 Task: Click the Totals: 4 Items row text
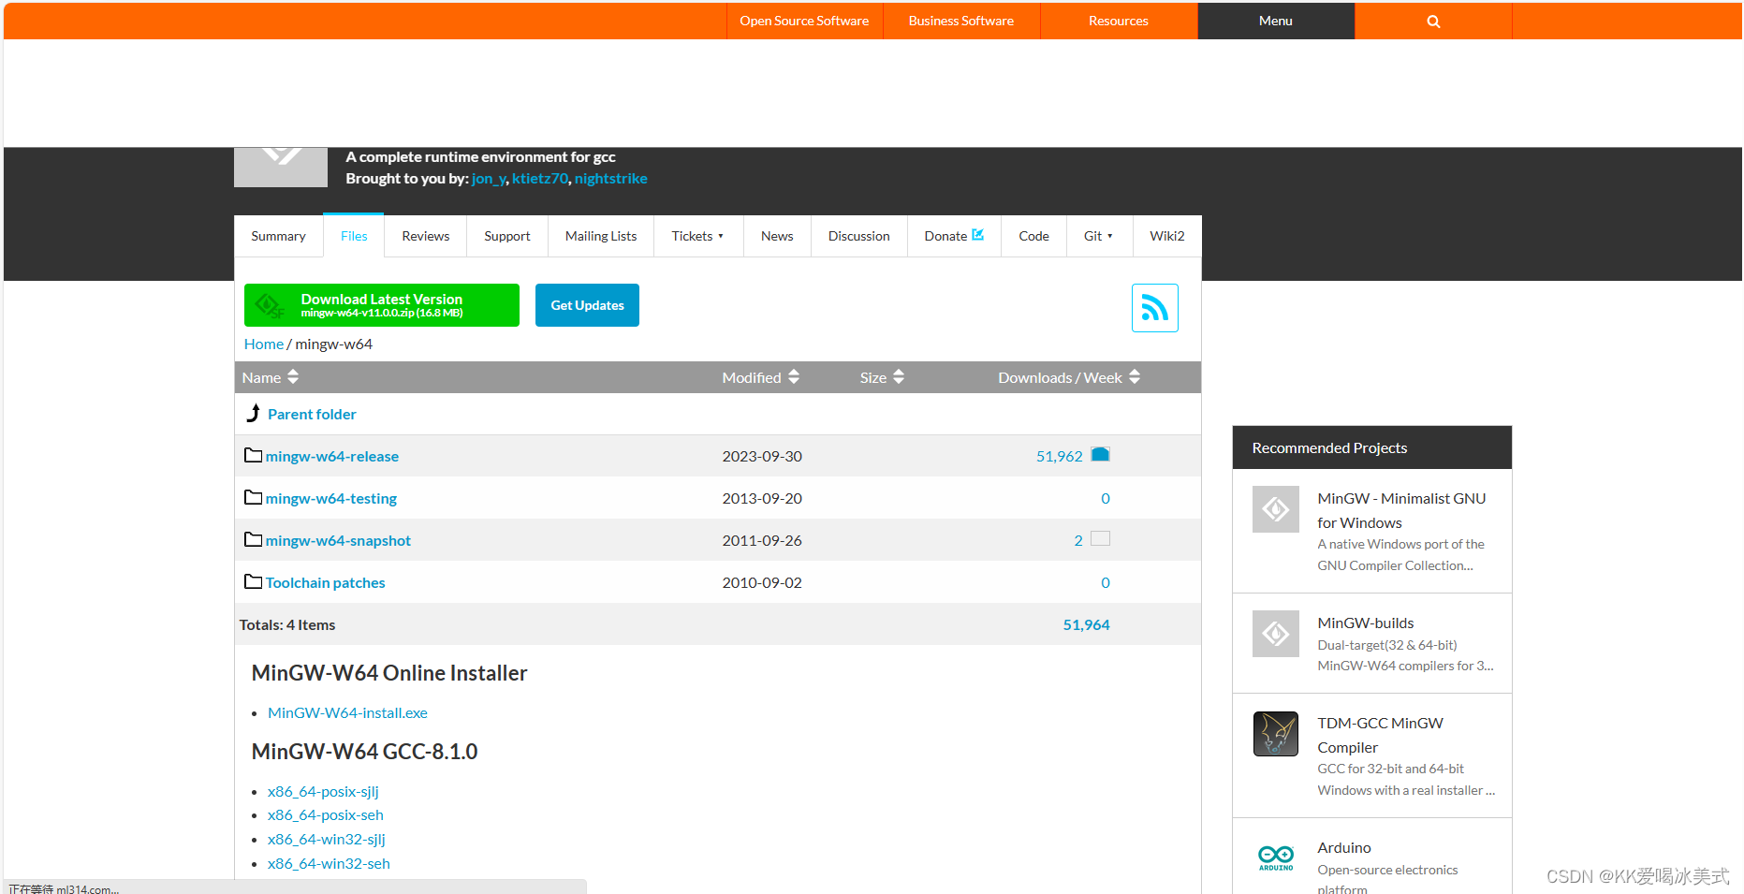287,624
